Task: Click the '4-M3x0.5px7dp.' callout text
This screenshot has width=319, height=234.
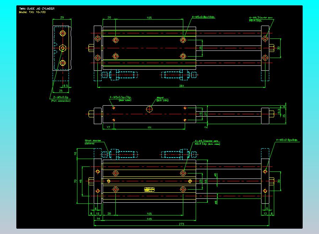Action: coord(121,97)
